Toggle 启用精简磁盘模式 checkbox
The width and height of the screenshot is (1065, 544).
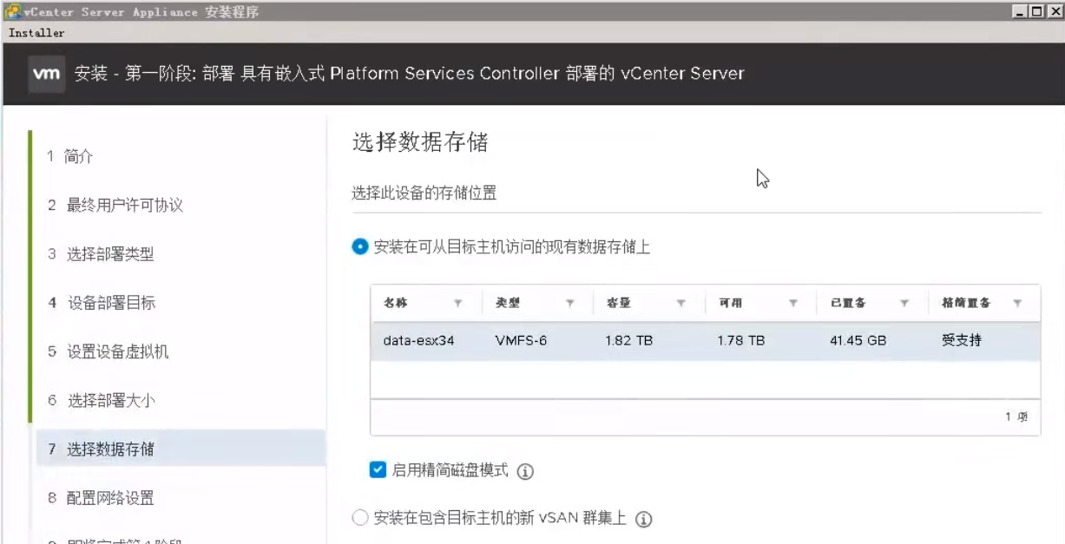tap(378, 470)
